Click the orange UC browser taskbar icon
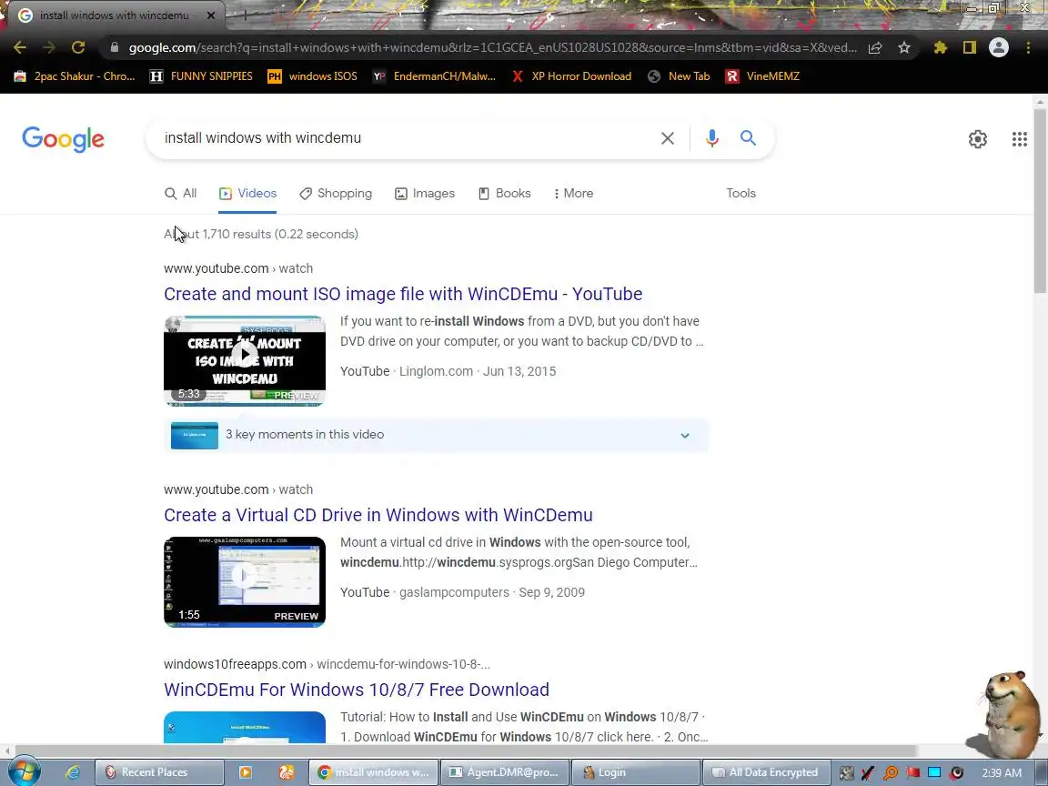This screenshot has height=786, width=1048. [287, 772]
